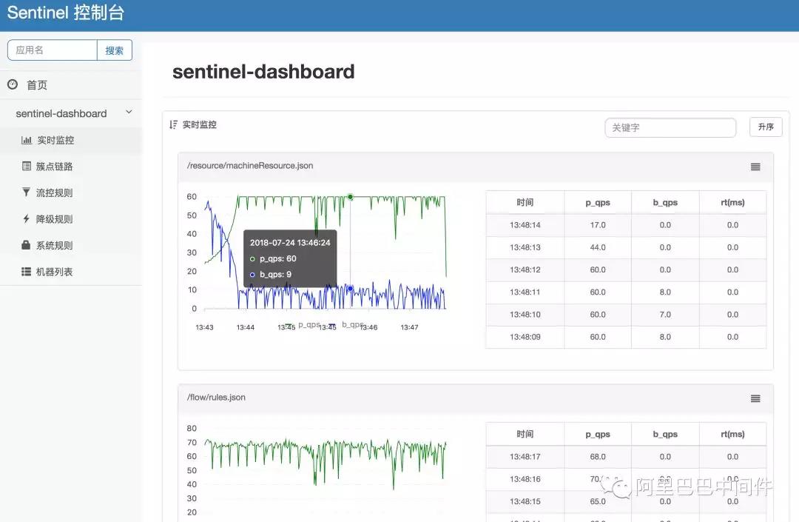Go to 首页 in the sidebar
Viewport: 799px width, 522px height.
click(x=35, y=84)
